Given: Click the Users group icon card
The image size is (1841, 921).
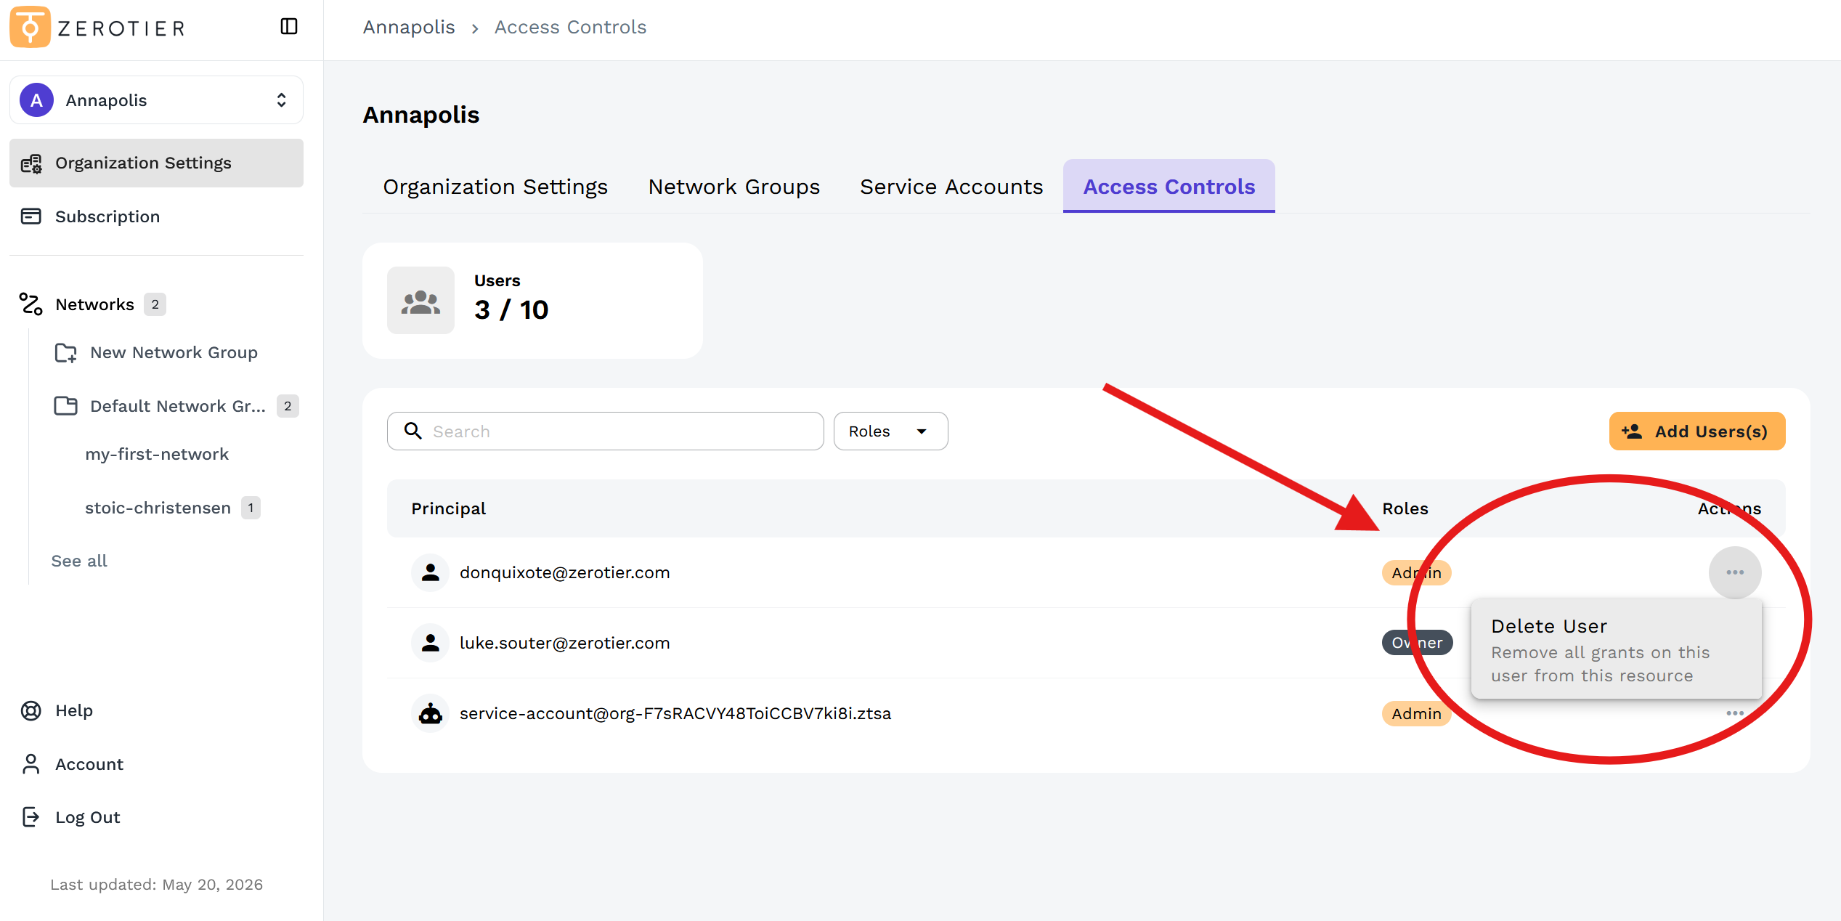Looking at the screenshot, I should tap(420, 301).
